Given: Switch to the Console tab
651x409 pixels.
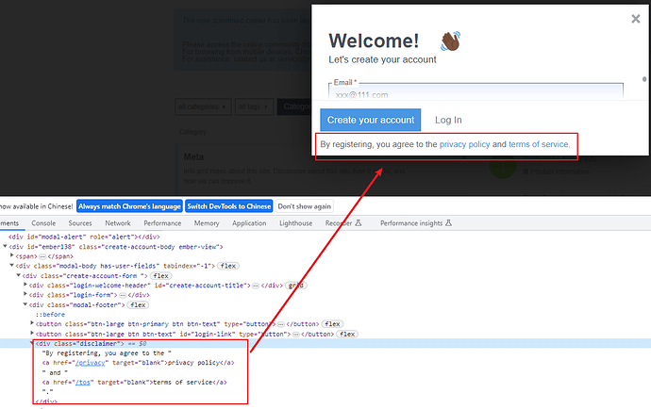Looking at the screenshot, I should (43, 223).
